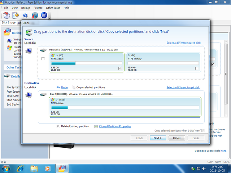The image size is (231, 173).
Task: Click the Next > button
Action: pos(158,138)
